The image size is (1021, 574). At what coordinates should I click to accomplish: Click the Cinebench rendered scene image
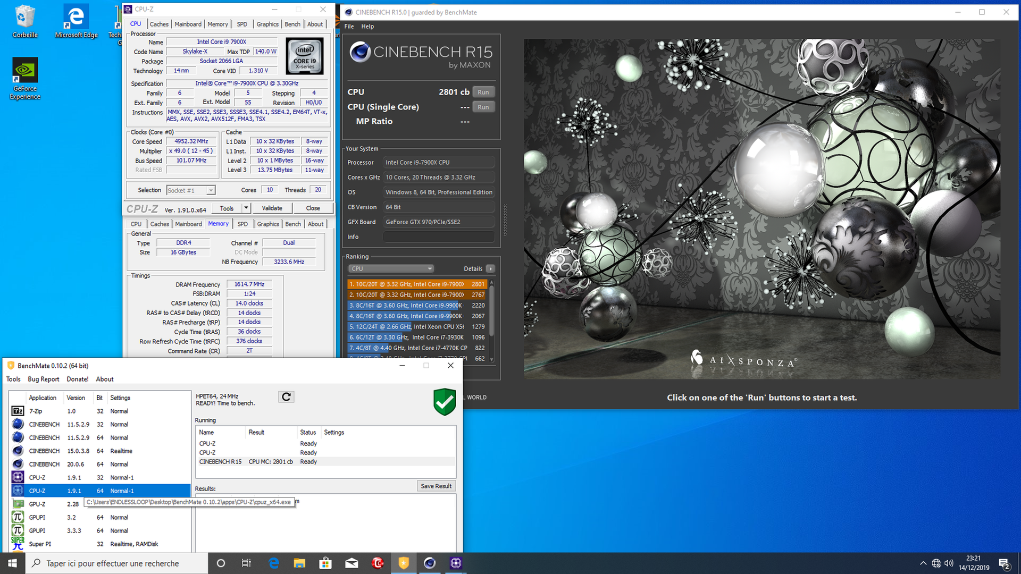click(762, 209)
